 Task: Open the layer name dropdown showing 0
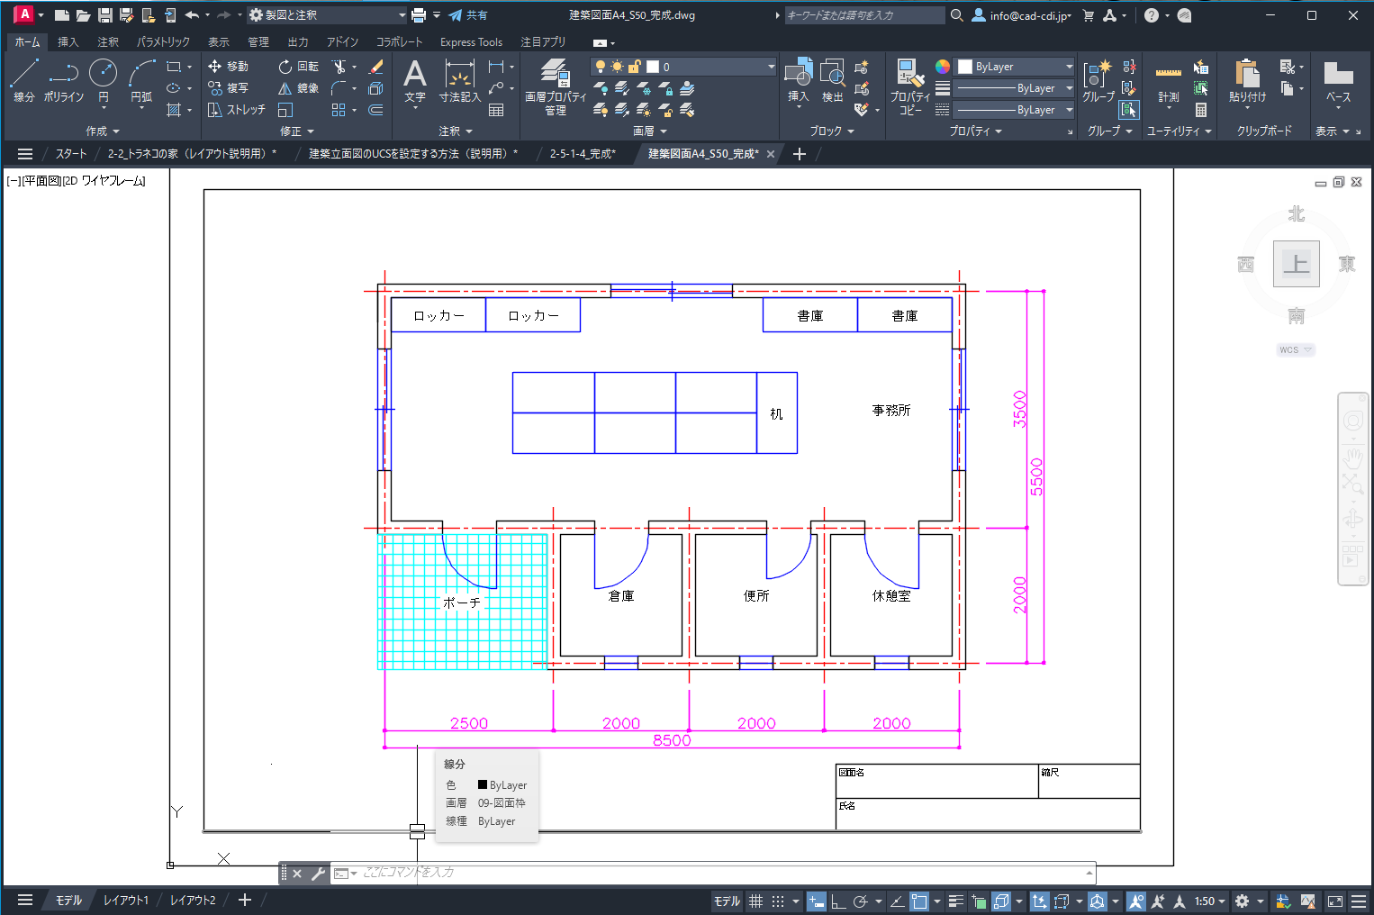tap(683, 67)
